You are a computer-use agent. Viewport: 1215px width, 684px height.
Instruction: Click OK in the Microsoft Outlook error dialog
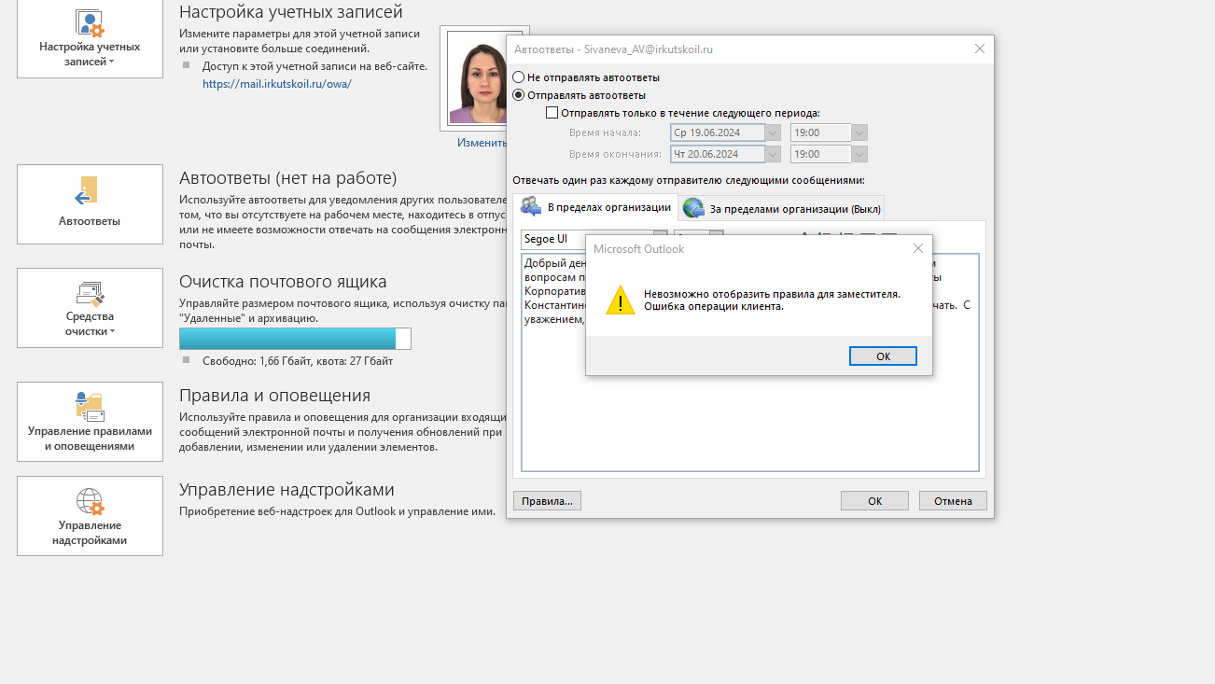click(883, 356)
